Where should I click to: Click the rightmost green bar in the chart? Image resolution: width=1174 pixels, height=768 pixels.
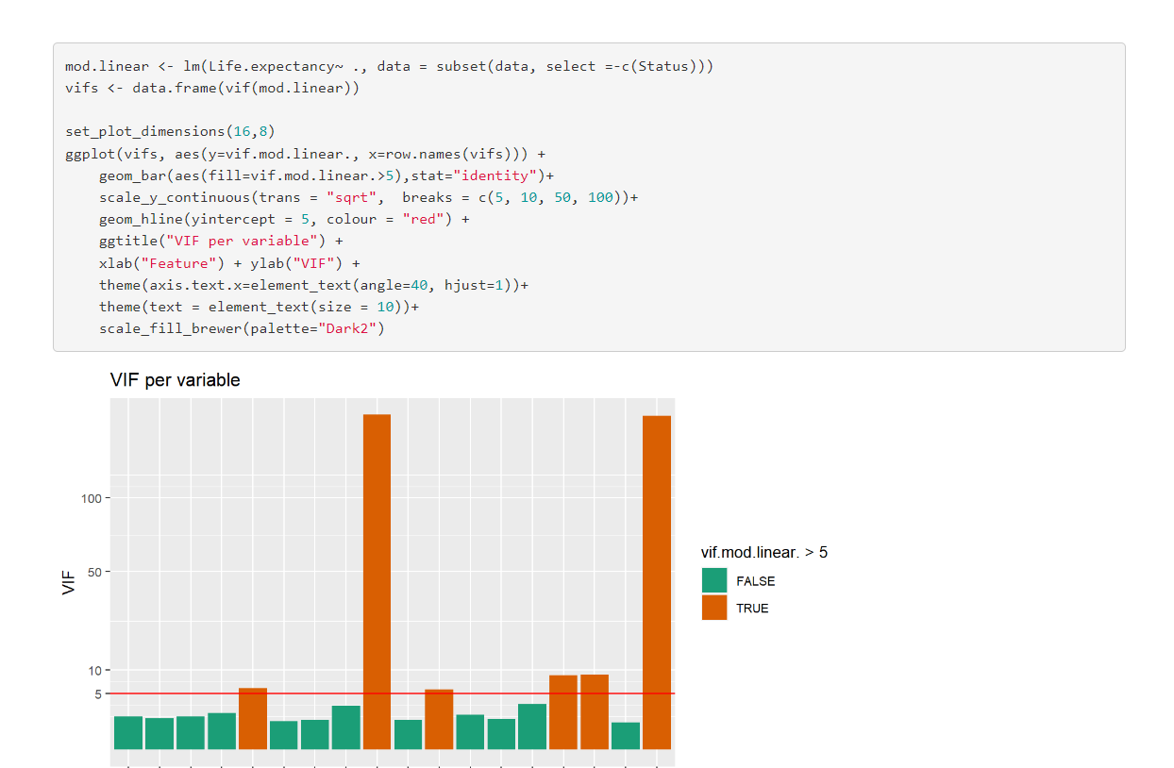click(626, 735)
